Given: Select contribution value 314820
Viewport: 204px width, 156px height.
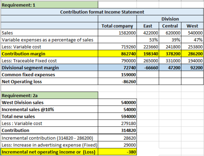Looking at the screenshot, I should coord(117,130).
